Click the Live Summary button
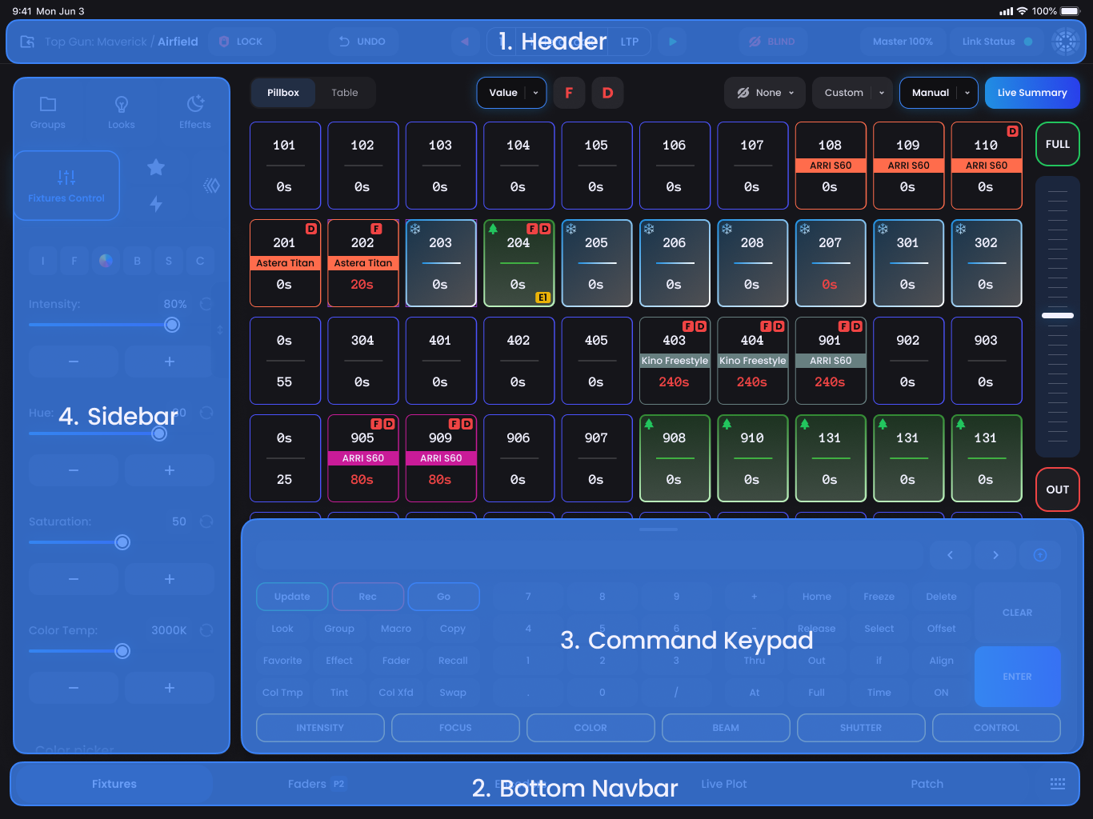 click(1031, 93)
